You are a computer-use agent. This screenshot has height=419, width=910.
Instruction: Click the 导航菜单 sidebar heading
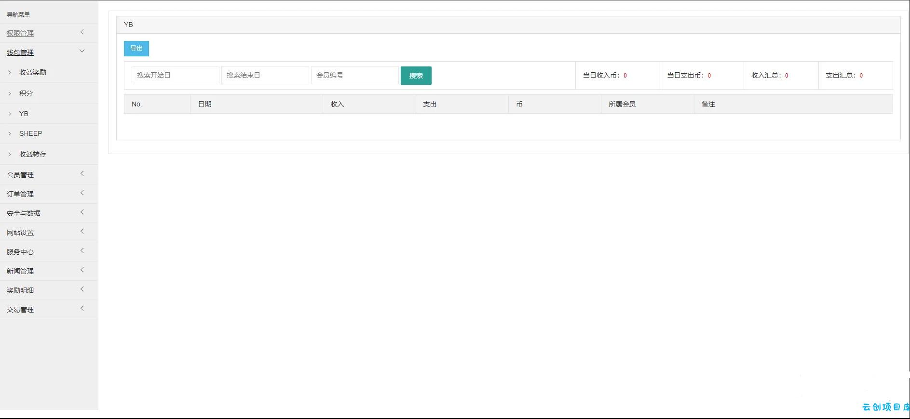point(18,14)
